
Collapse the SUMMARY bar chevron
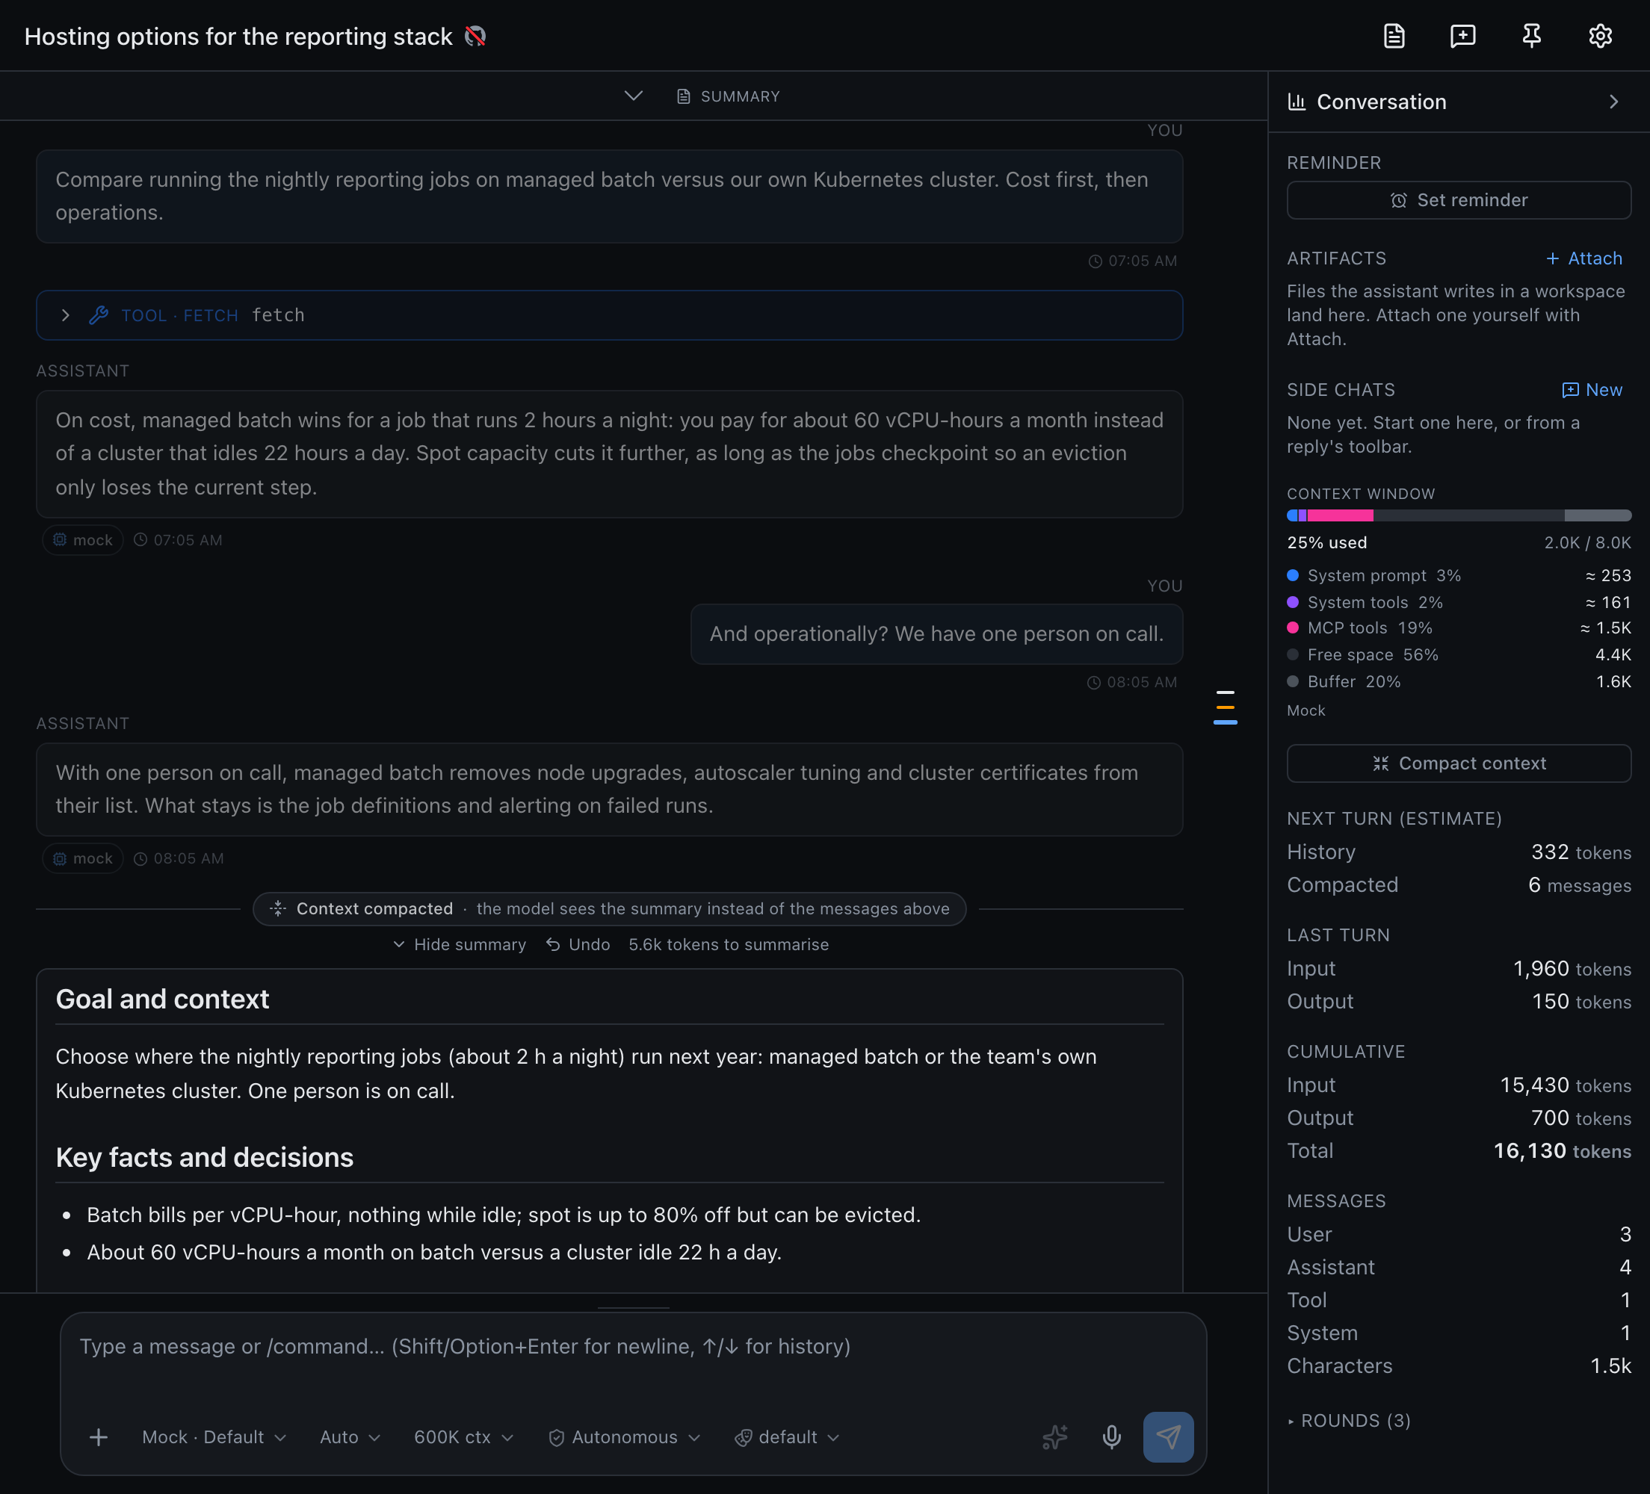[634, 96]
